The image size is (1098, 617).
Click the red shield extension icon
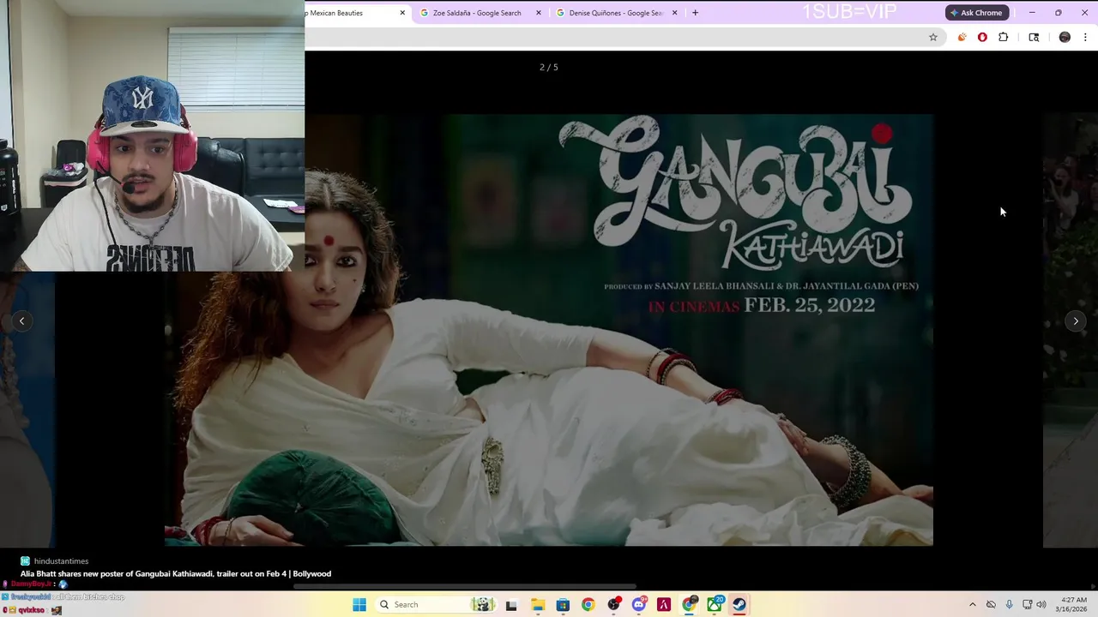tap(982, 37)
